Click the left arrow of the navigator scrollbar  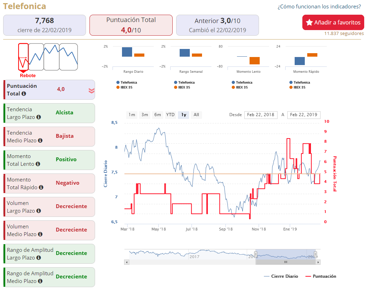click(127, 262)
